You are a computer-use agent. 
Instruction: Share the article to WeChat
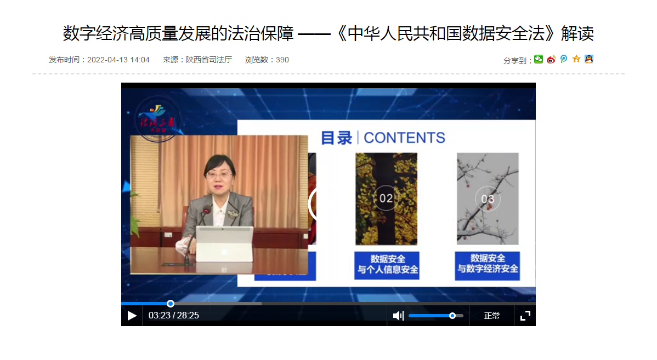(x=539, y=60)
